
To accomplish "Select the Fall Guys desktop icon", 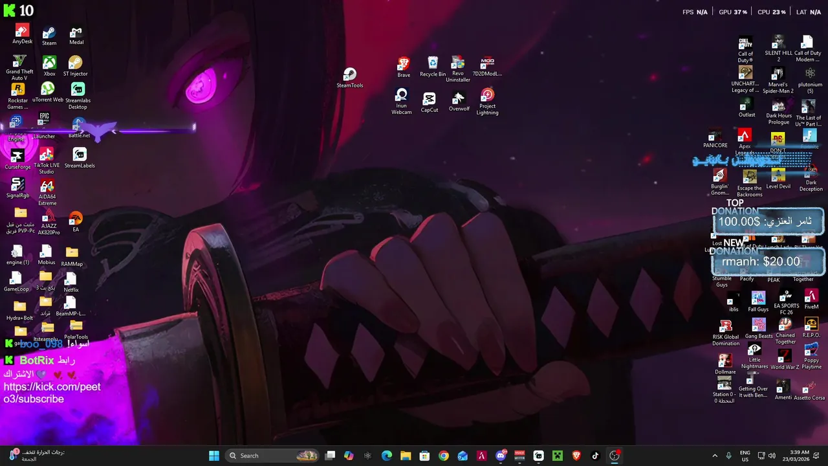I will [x=758, y=302].
